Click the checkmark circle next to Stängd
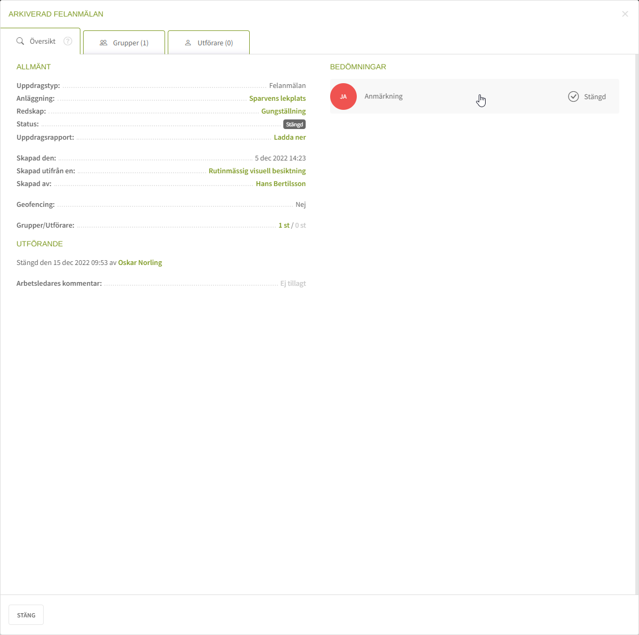The image size is (639, 635). tap(573, 97)
